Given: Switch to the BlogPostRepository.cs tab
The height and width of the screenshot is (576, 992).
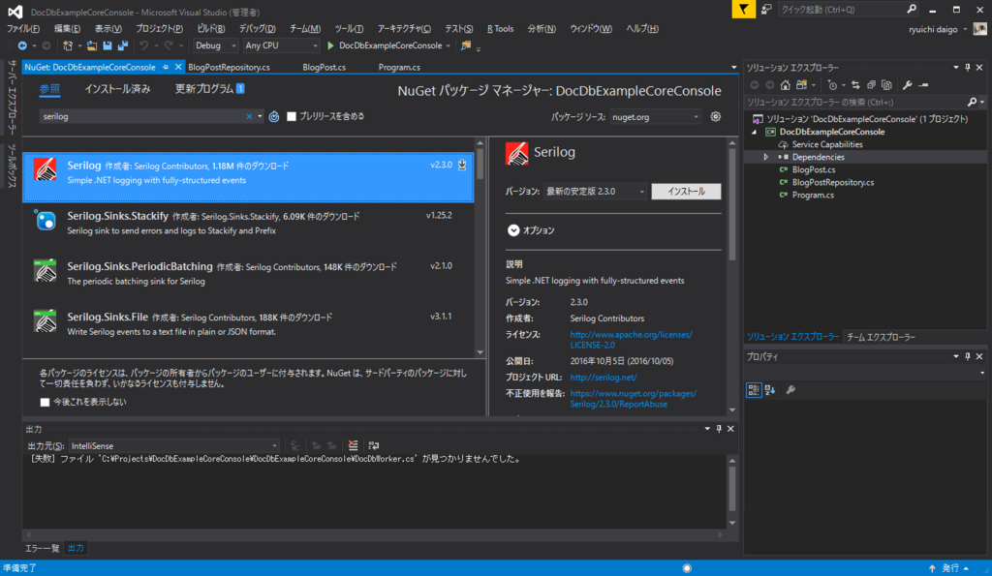Looking at the screenshot, I should click(x=229, y=67).
